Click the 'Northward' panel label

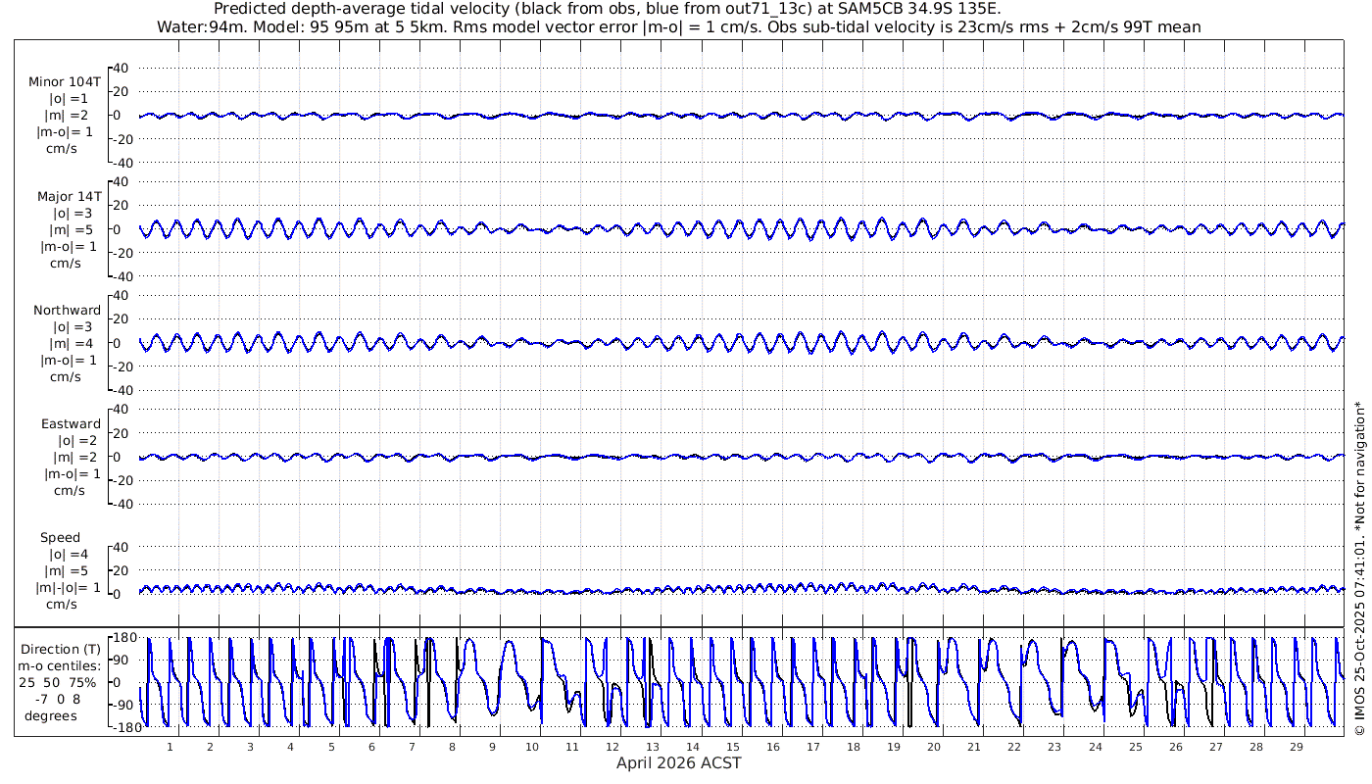point(67,311)
